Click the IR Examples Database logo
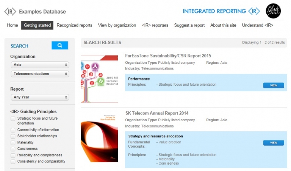This screenshot has height=171, width=291. [35, 11]
